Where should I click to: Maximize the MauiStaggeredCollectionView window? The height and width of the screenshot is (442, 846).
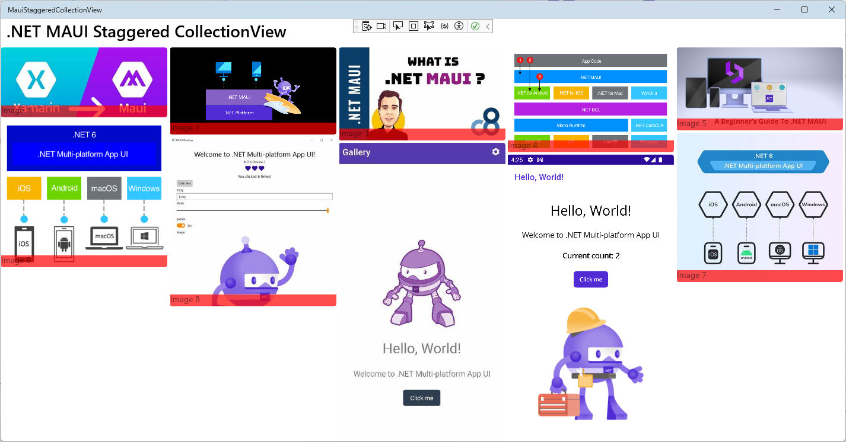[x=804, y=9]
